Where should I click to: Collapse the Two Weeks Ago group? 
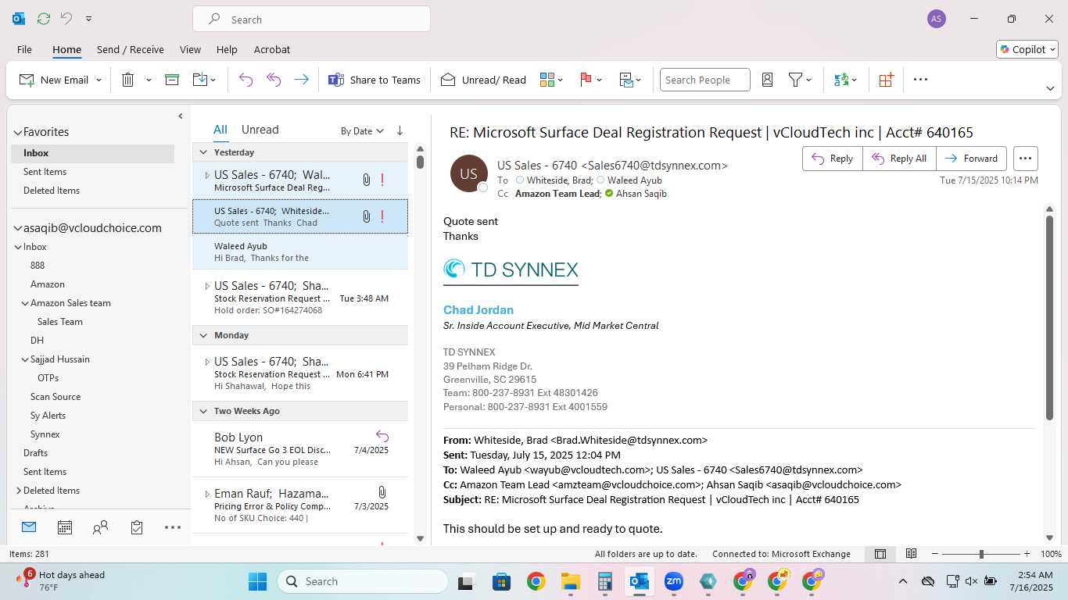203,411
